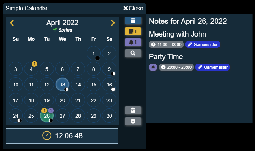Select April 4 with note badge
This screenshot has height=151, width=255.
click(x=31, y=69)
